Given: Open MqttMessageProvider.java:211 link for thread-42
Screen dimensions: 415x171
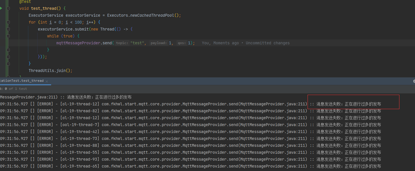Looking at the screenshot, I should 273,132.
